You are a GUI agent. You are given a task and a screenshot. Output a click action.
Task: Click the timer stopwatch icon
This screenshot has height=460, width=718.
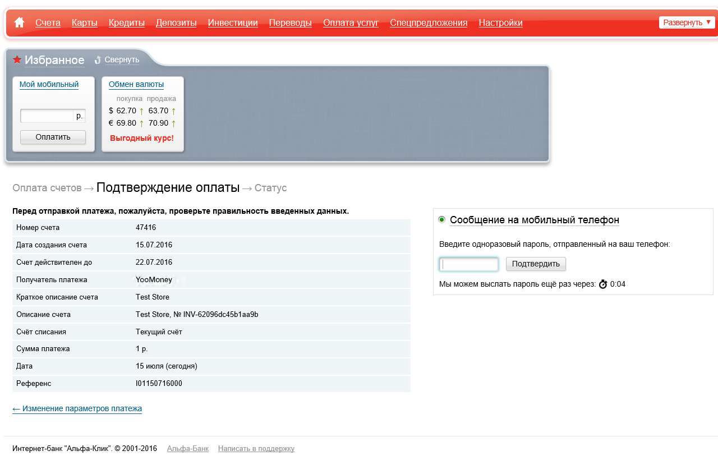[603, 284]
